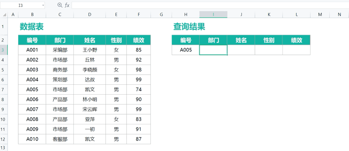Screen dimensions: 349x151
Task: Select column H header
Action: tap(186, 15)
